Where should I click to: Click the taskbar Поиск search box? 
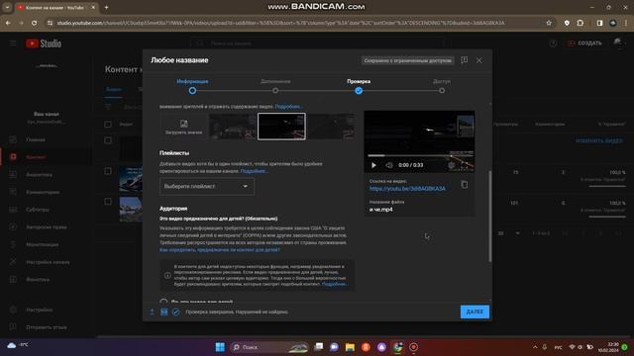(269, 347)
